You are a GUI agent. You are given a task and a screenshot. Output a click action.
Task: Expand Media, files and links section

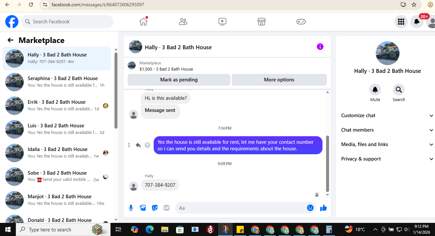point(387,144)
